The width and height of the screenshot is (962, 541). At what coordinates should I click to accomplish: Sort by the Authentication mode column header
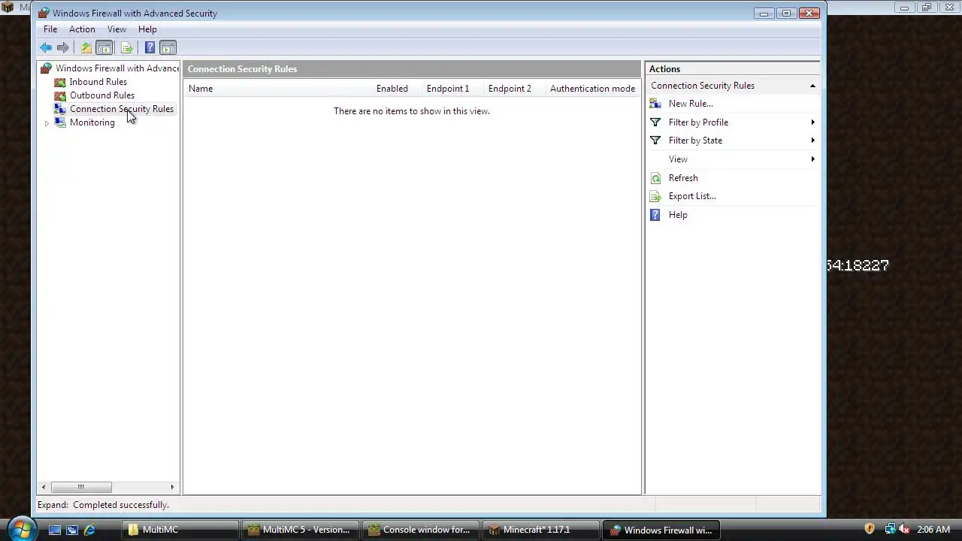coord(592,89)
